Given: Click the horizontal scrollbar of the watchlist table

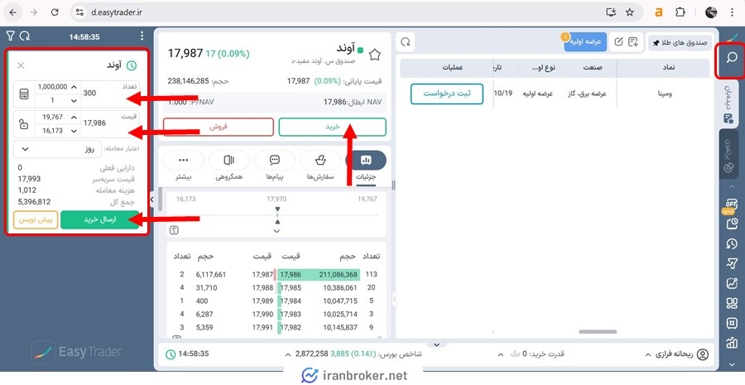Looking at the screenshot, I should pyautogui.click(x=597, y=332).
